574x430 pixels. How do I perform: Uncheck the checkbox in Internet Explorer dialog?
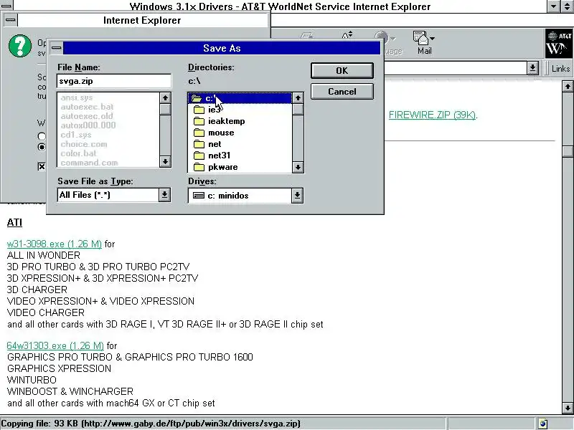tap(42, 167)
